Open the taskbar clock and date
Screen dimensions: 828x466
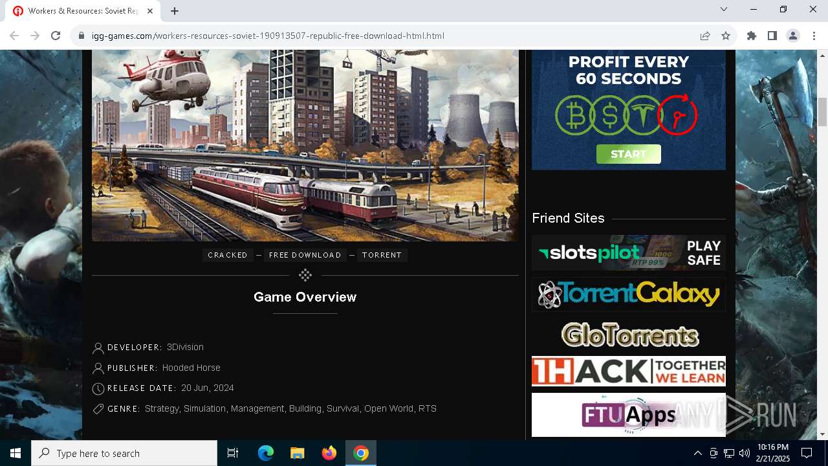tap(773, 453)
